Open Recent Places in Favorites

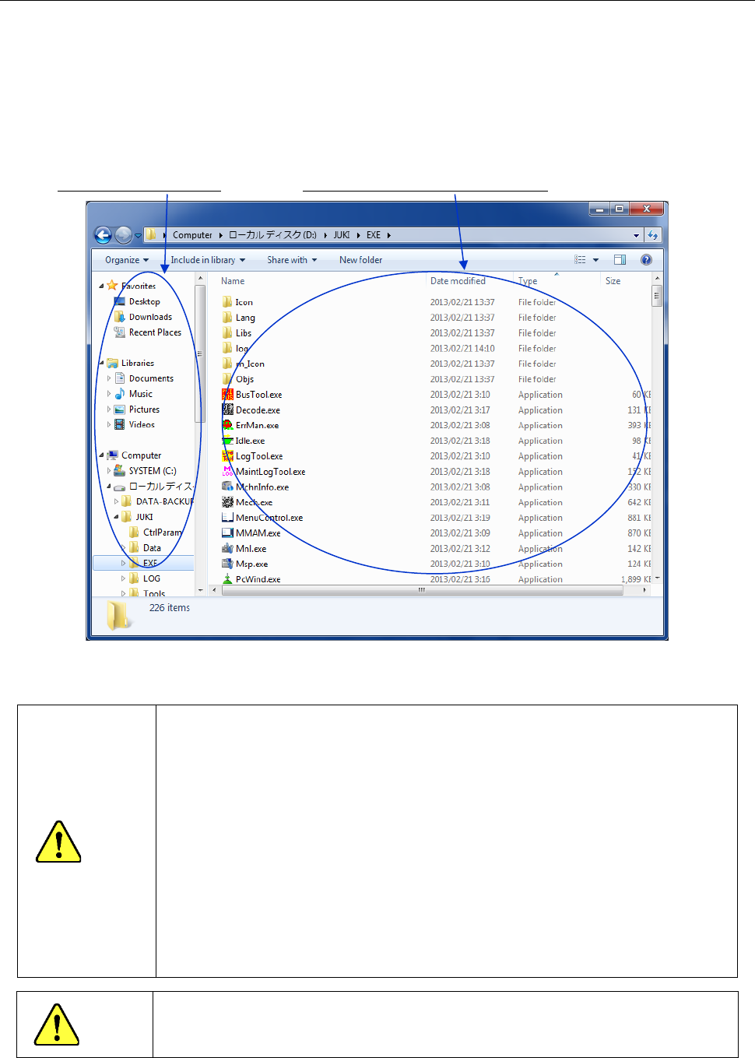(x=148, y=332)
